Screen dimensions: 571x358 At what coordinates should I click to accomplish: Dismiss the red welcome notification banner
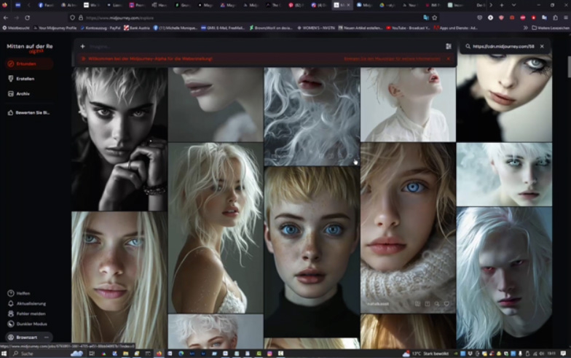pos(448,59)
